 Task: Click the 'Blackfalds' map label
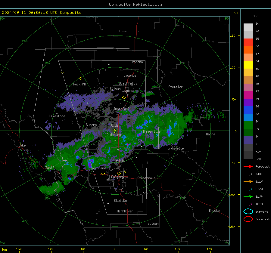click(128, 83)
